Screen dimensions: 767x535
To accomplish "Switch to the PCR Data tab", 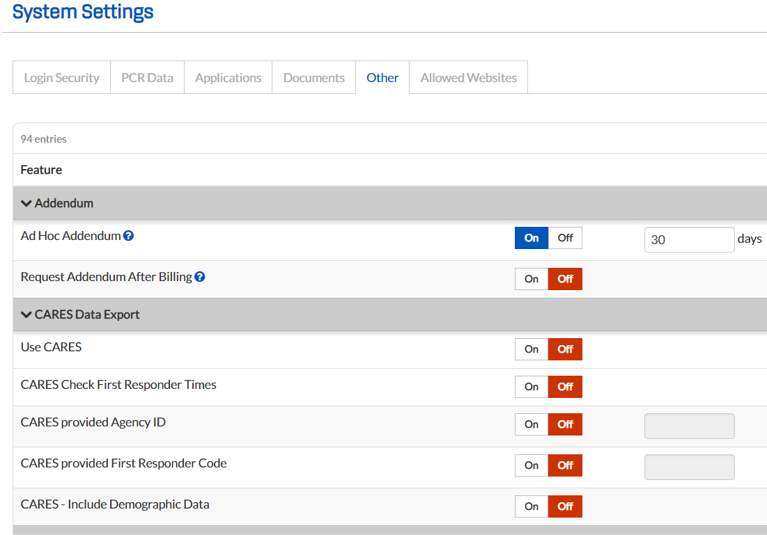I will pos(147,77).
